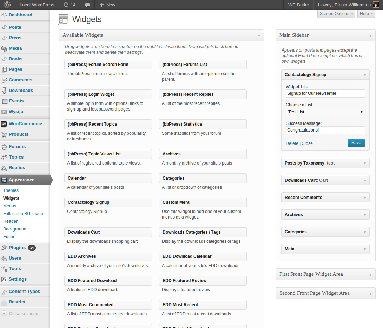Expand the Help panel
Image resolution: width=383 pixels, height=328 pixels.
pyautogui.click(x=366, y=14)
